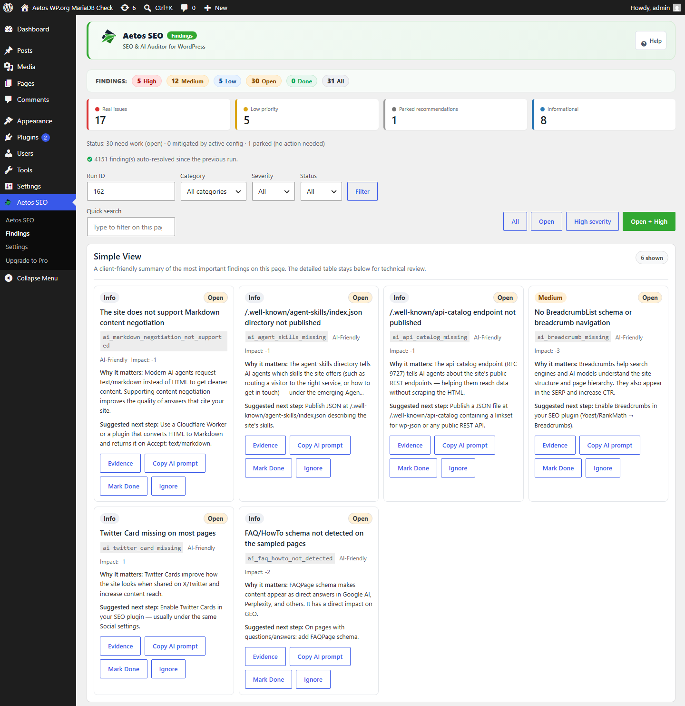Click the plus icon next to New

[x=207, y=8]
